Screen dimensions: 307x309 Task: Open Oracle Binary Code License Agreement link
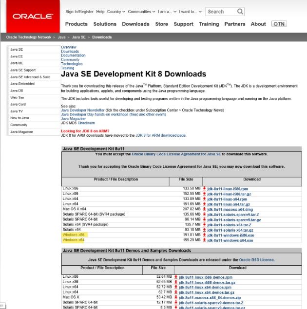coord(176,154)
